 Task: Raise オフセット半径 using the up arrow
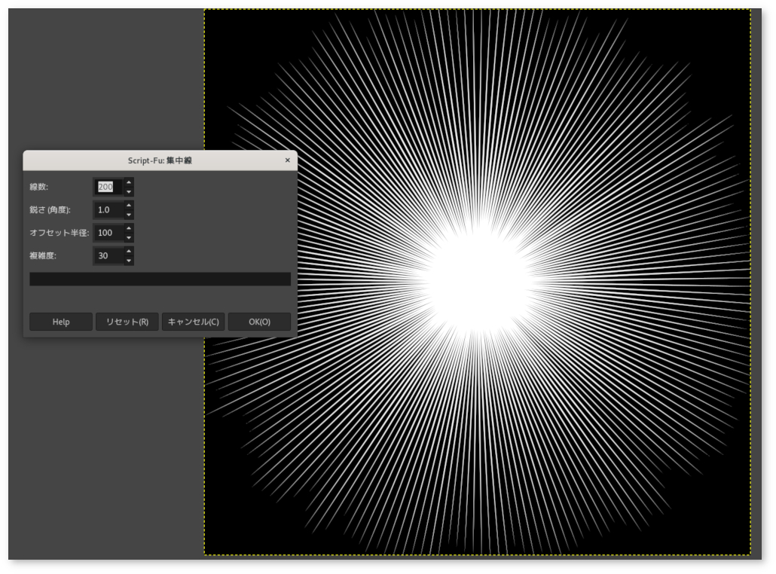click(x=129, y=228)
